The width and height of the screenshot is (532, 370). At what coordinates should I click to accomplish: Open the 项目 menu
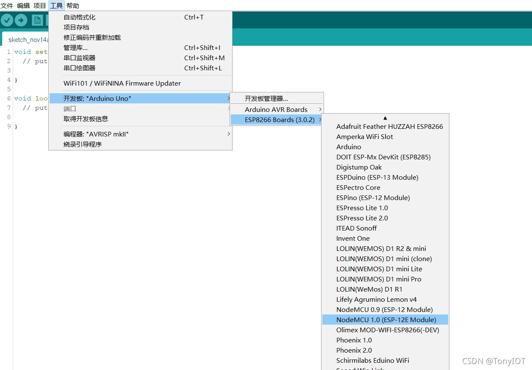(40, 6)
